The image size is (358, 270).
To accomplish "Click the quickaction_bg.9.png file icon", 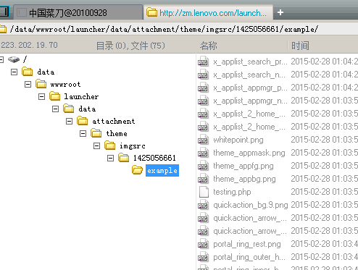I will (203, 205).
